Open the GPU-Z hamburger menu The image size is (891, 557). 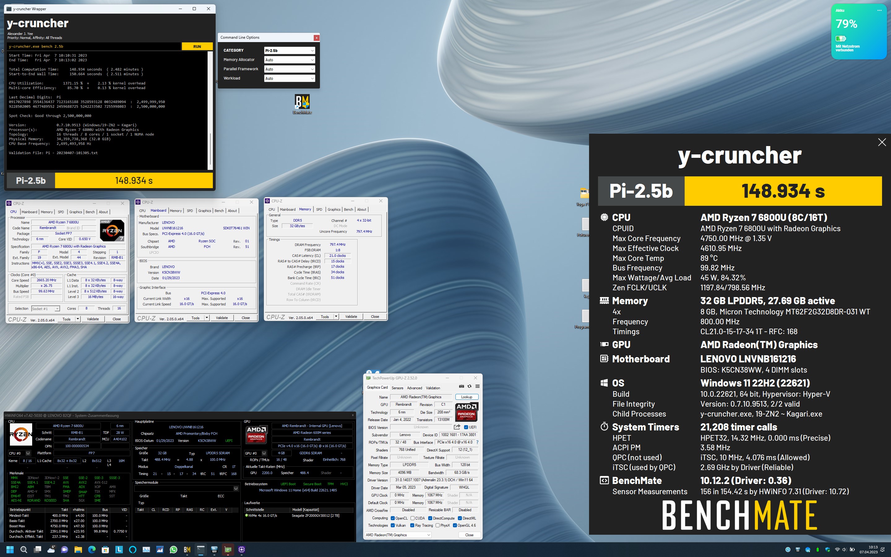pyautogui.click(x=478, y=386)
